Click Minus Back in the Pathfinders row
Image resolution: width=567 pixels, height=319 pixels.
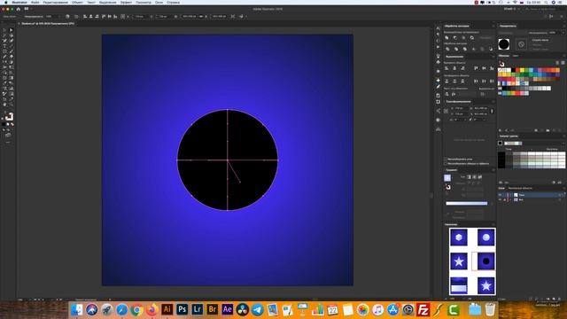pyautogui.click(x=491, y=49)
